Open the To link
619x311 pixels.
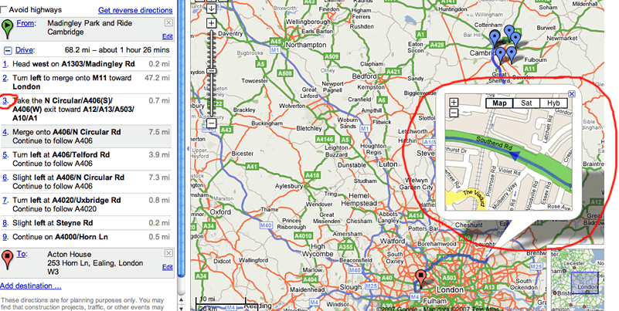point(21,254)
